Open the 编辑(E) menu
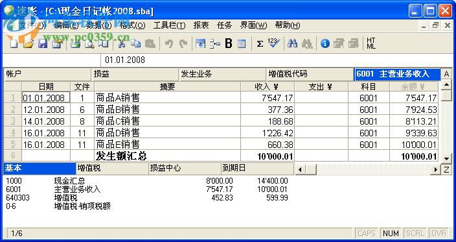The image size is (456, 242). click(66, 25)
